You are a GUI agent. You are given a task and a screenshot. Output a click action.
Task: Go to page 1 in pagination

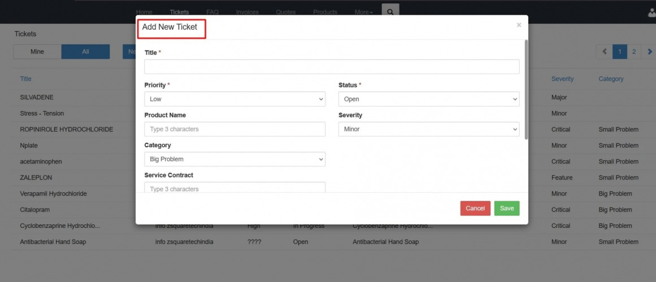pyautogui.click(x=620, y=52)
